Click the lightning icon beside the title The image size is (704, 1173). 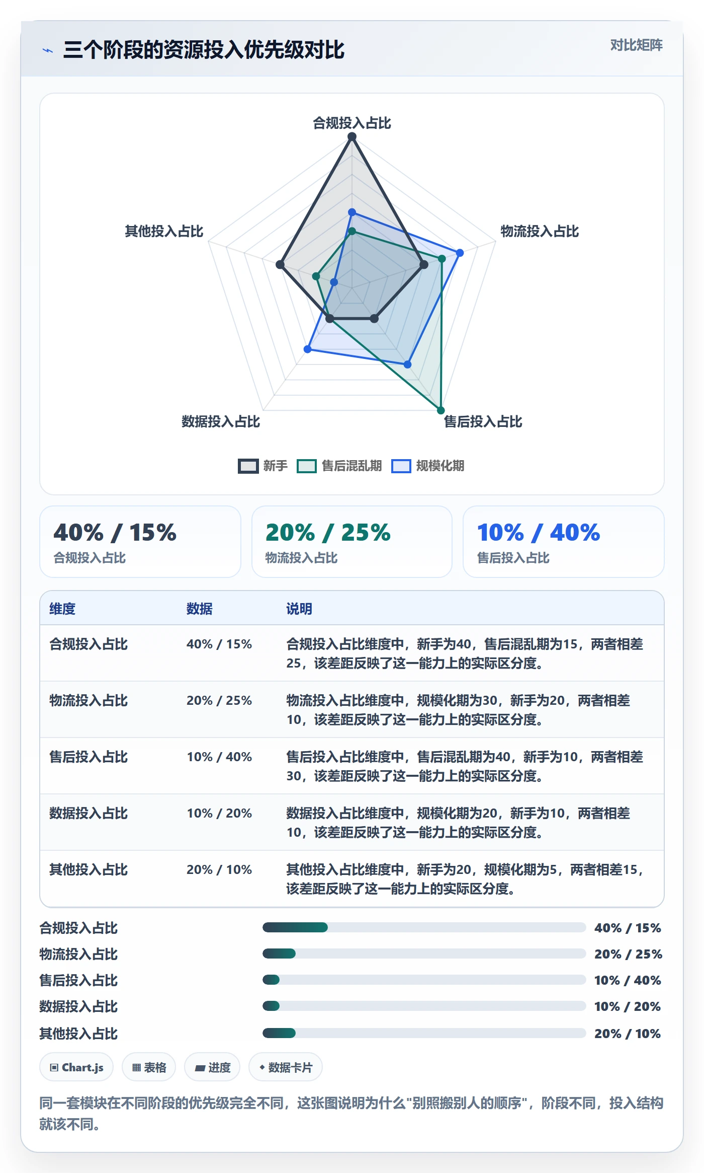point(48,50)
